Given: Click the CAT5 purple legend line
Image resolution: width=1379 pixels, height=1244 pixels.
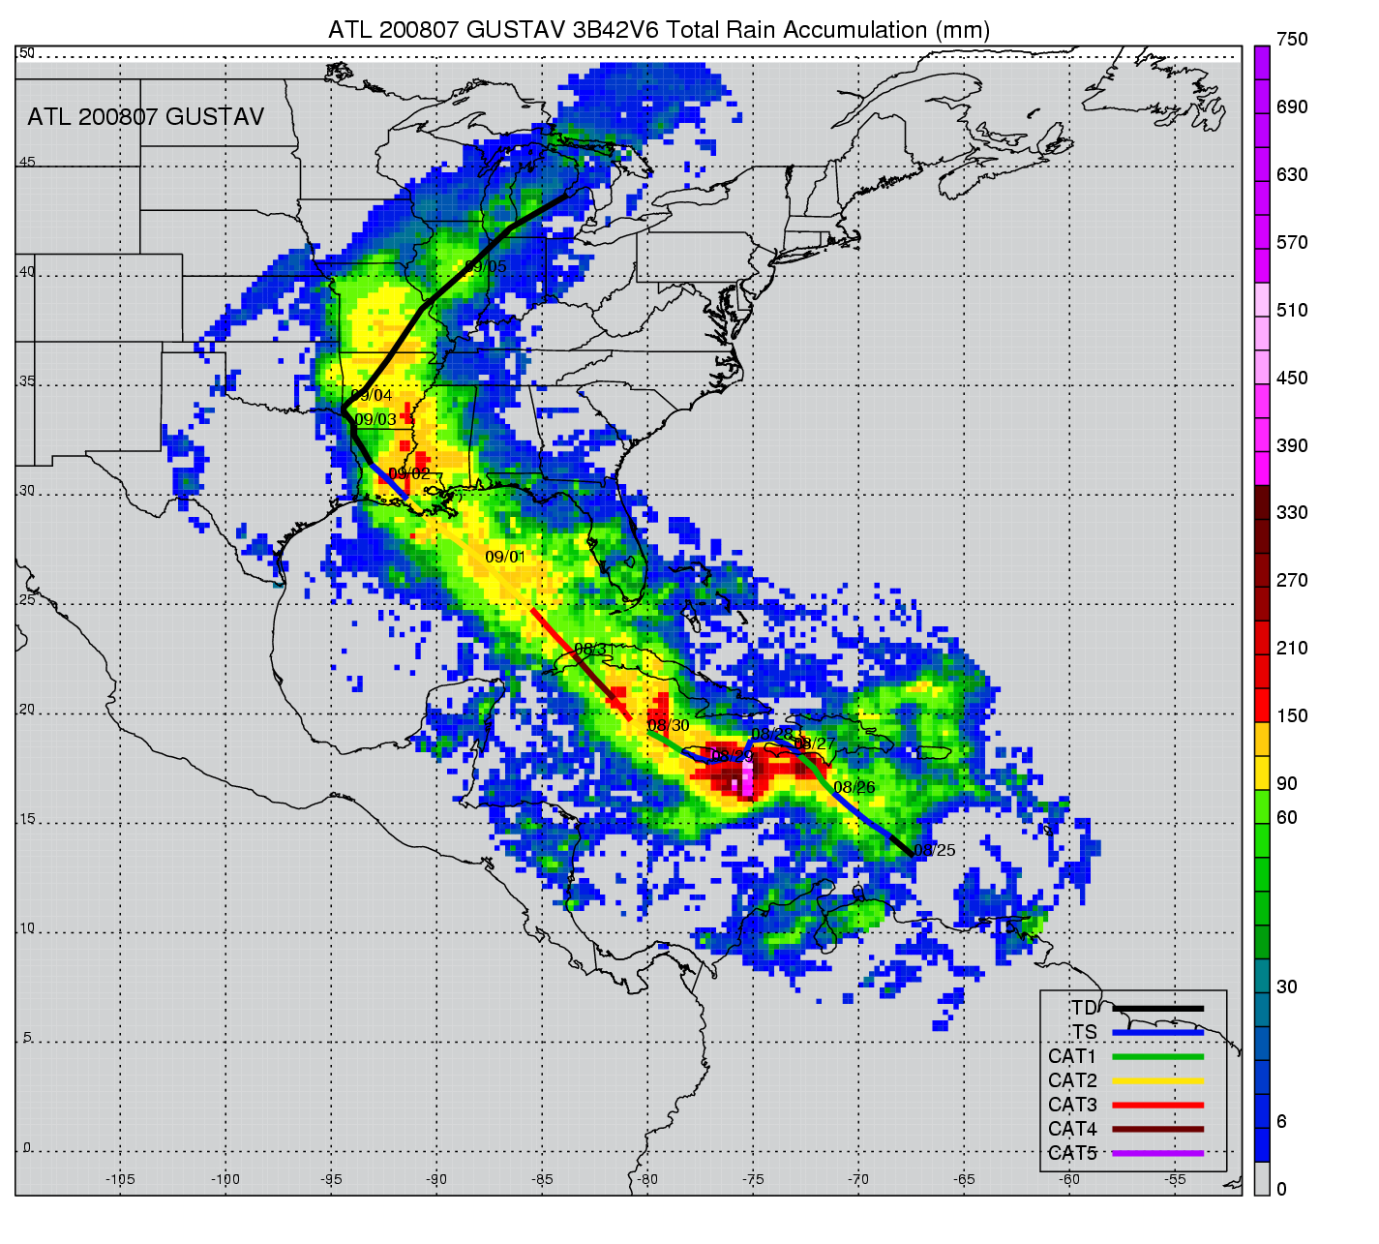Looking at the screenshot, I should pyautogui.click(x=1157, y=1153).
